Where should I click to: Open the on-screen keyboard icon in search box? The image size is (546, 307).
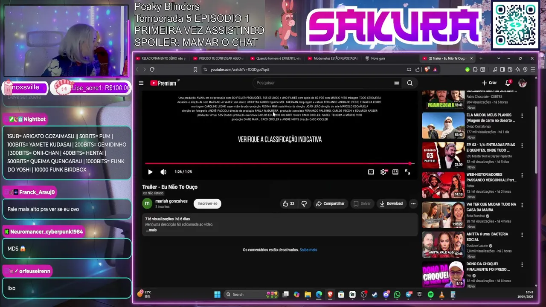[x=397, y=83]
